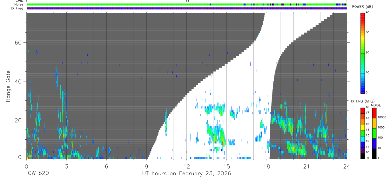The image size is (390, 180).
Task: Click the hour 9 tick label on time axis
Action: pos(146,166)
